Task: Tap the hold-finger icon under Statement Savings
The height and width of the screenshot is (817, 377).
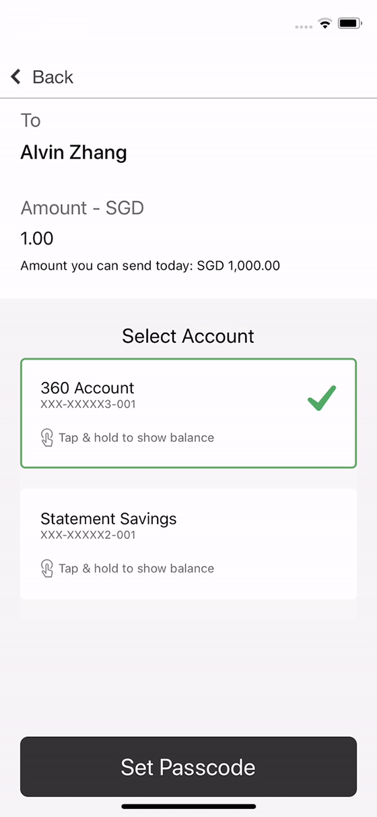Action: (x=47, y=568)
